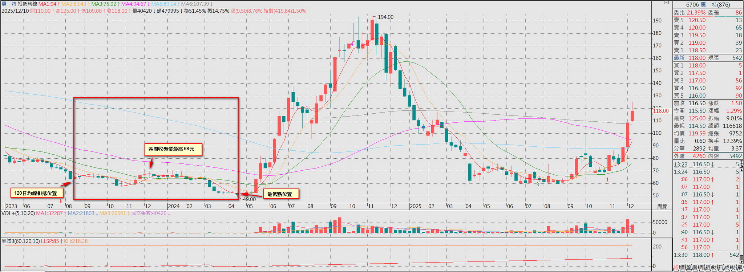This screenshot has width=744, height=272.
Task: Select the 買1 118.00 bid price row
Action: (x=708, y=65)
